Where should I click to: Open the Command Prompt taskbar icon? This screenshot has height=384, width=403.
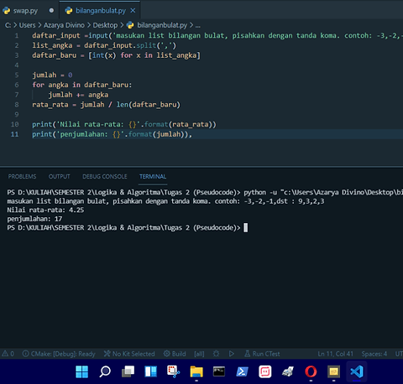pyautogui.click(x=219, y=371)
